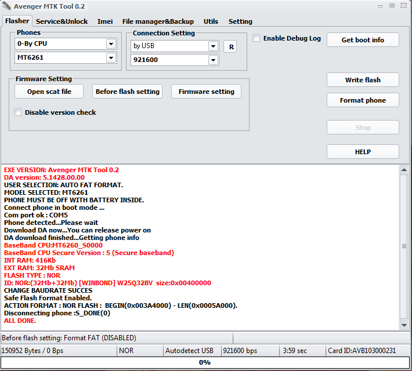Click 'Format FAT (DISABLED)' status text
Image resolution: width=412 pixels, height=371 pixels.
coord(100,338)
